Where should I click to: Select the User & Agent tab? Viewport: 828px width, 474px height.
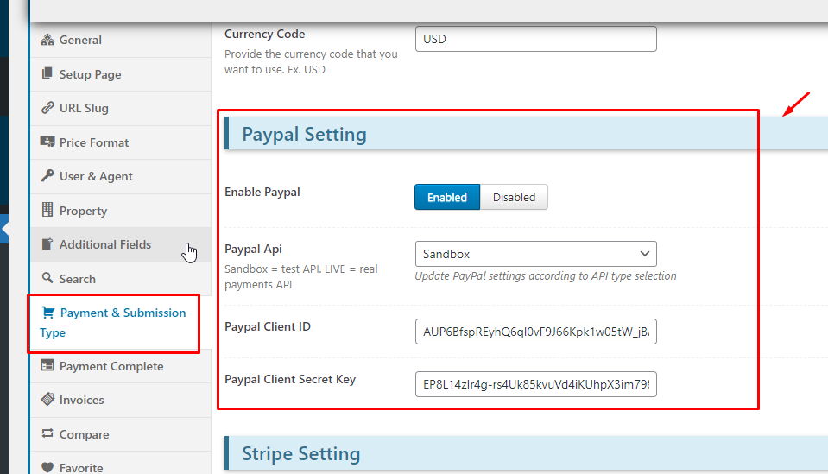pos(120,176)
